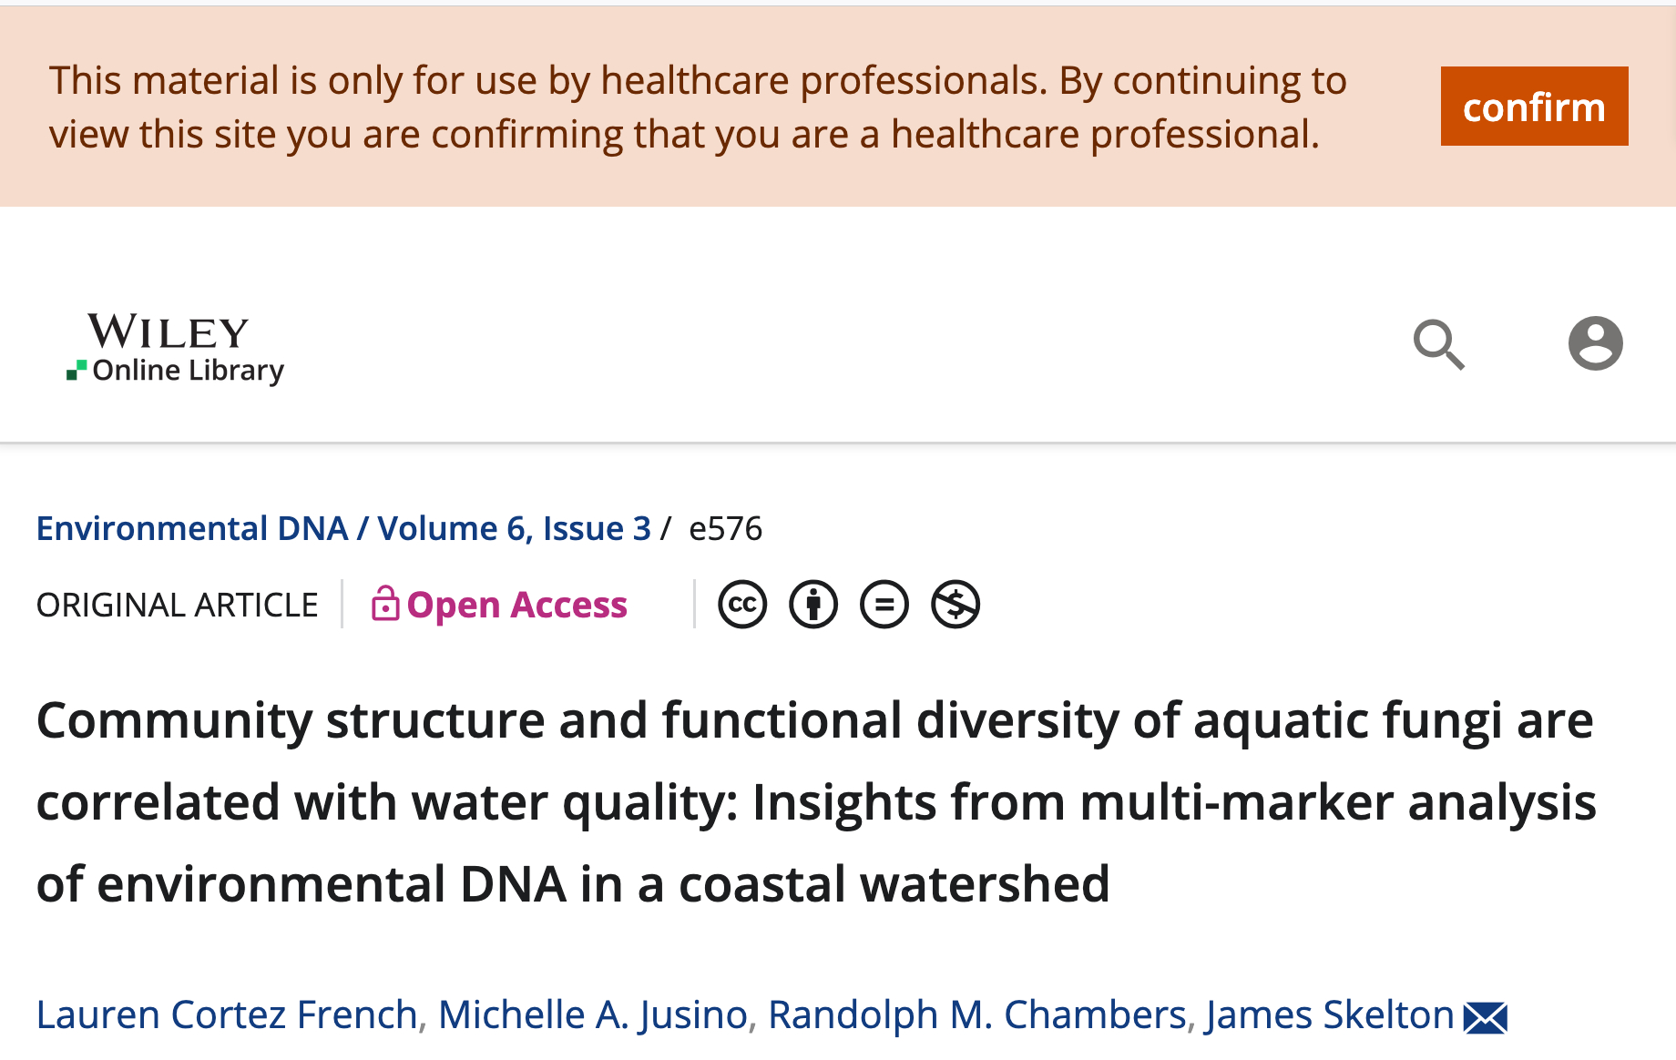Open the user account profile icon
The height and width of the screenshot is (1060, 1676).
pyautogui.click(x=1595, y=343)
